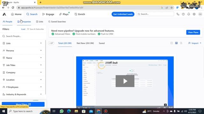Click the More Filters button
This screenshot has width=204, height=114.
click(23, 104)
